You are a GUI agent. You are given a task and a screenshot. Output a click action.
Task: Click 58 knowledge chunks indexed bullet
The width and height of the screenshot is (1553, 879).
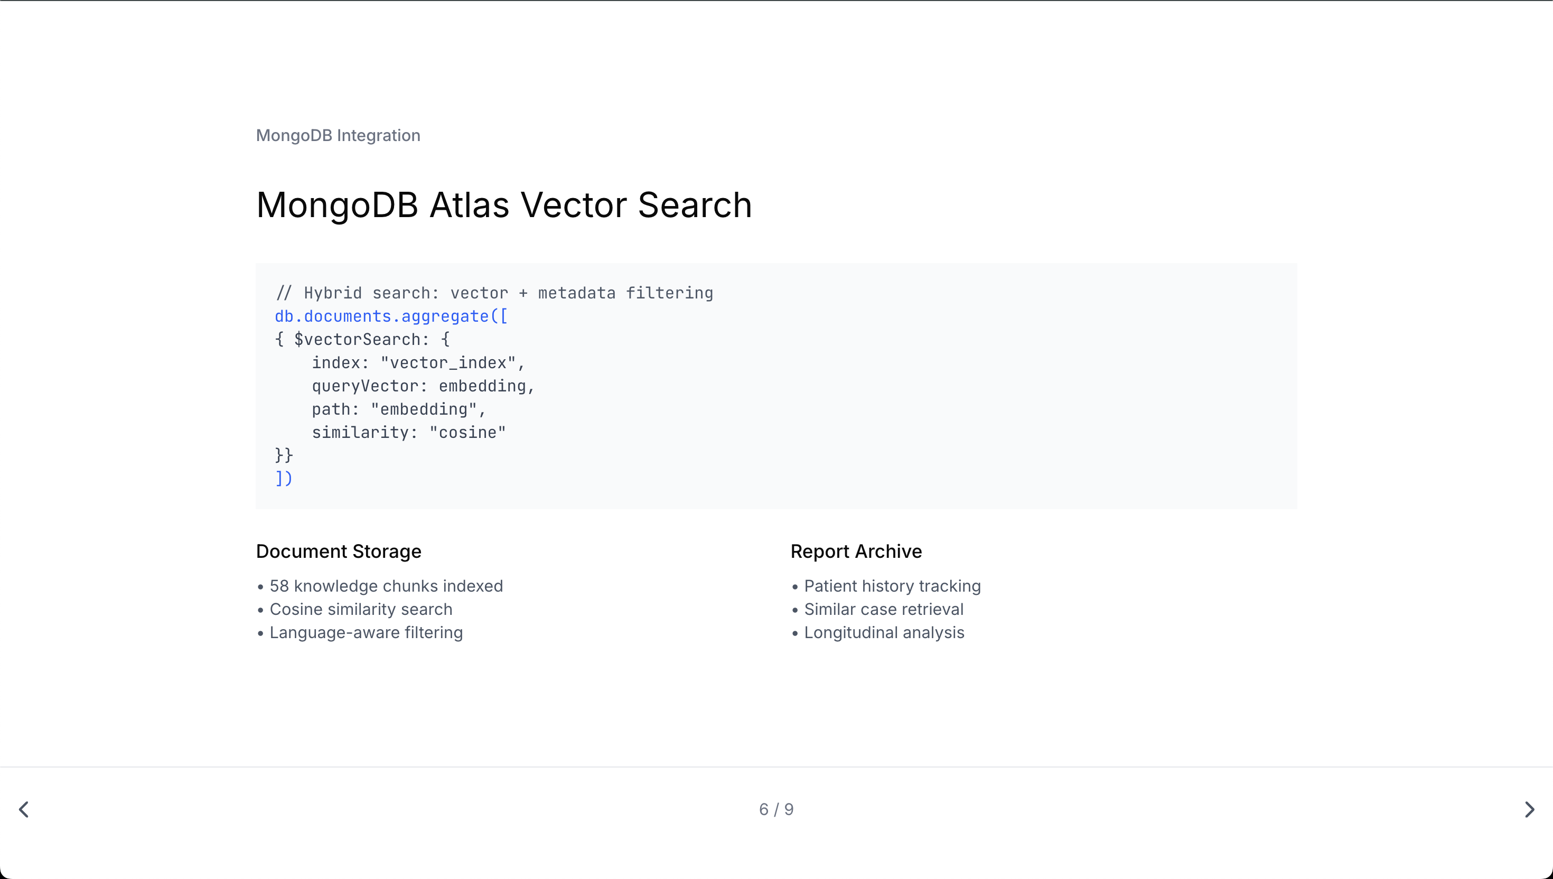(x=386, y=586)
